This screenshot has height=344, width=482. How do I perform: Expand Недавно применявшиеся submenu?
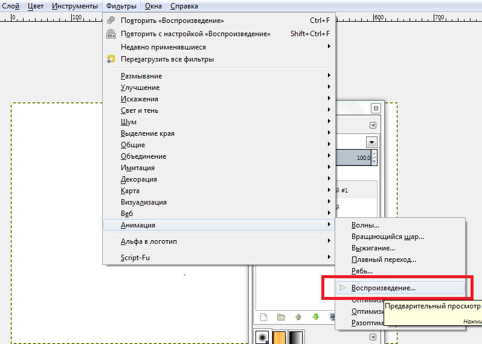click(219, 46)
